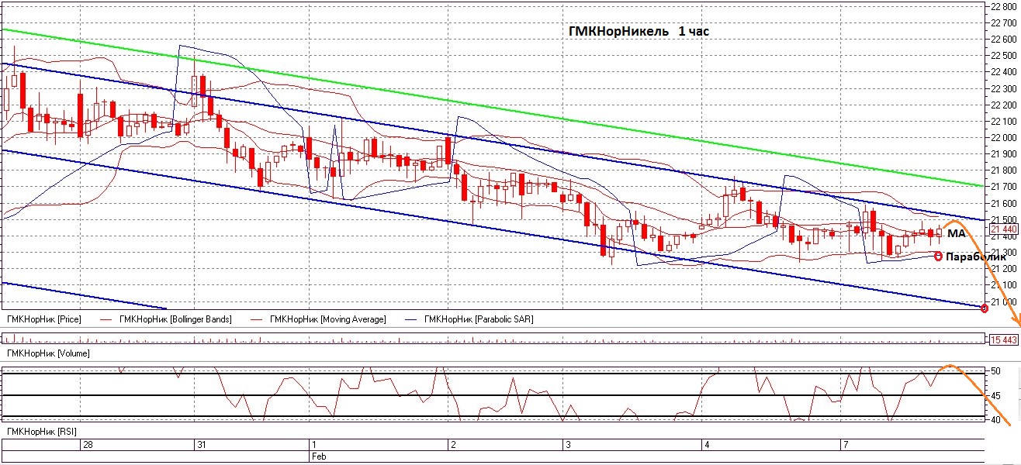Select the ГМКНорНик [Parabolic SAR] legend entry
The width and height of the screenshot is (1021, 465).
pyautogui.click(x=479, y=319)
